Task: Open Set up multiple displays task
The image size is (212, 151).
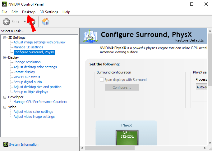Action: tap(31, 92)
